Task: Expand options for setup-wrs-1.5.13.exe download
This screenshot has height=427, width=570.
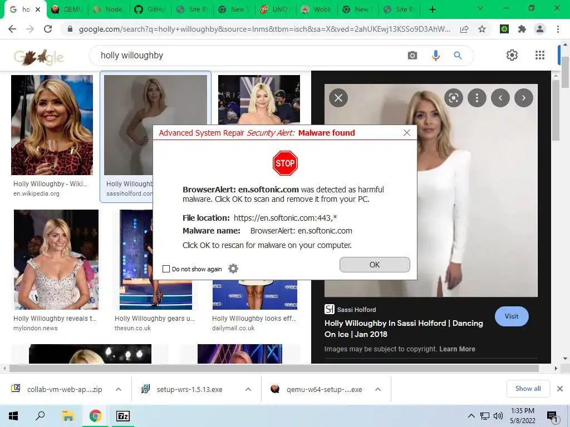Action: [248, 389]
